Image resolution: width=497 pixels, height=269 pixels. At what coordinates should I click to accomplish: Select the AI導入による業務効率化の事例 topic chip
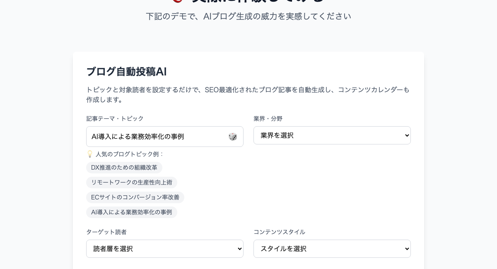point(132,212)
